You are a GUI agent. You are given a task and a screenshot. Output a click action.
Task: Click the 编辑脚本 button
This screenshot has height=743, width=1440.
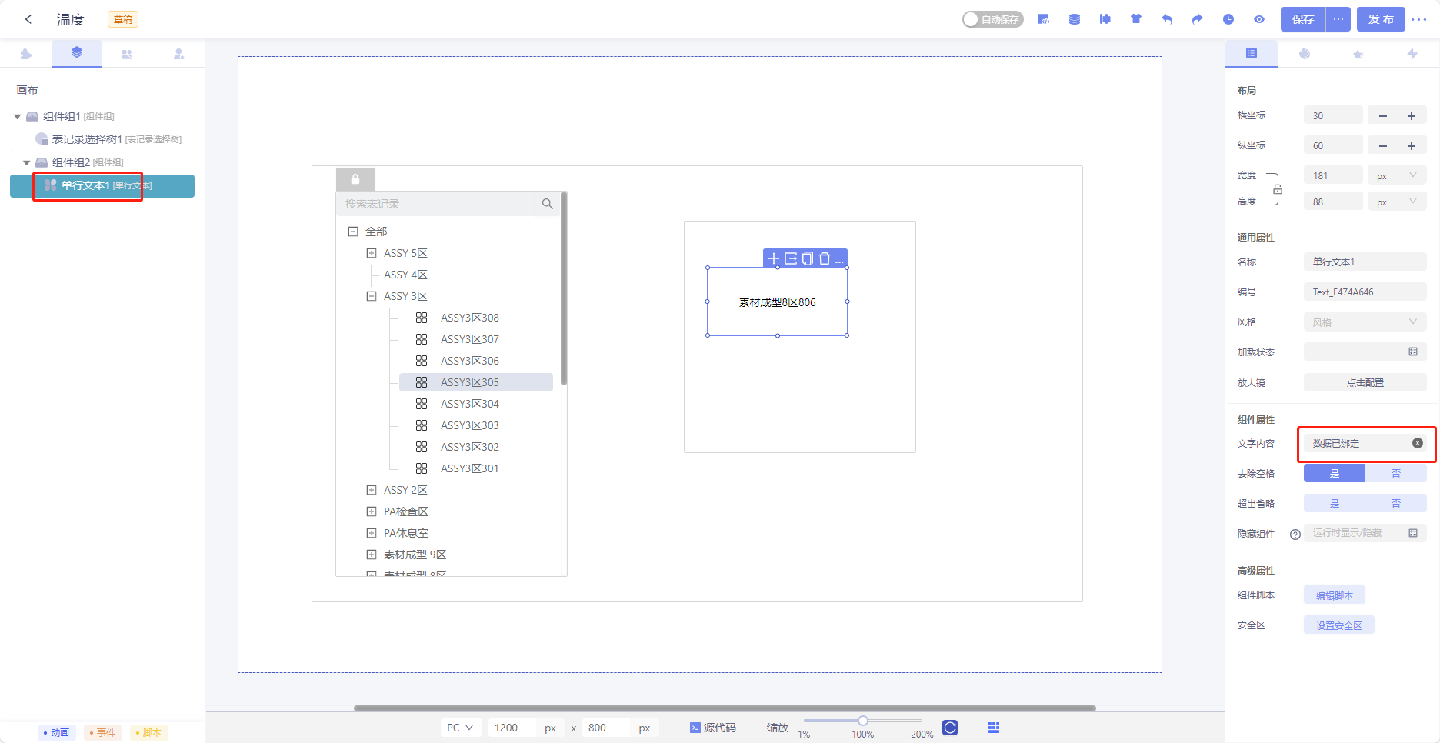click(1335, 595)
